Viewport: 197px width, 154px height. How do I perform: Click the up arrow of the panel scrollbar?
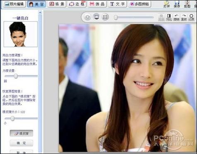tap(40, 12)
